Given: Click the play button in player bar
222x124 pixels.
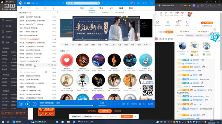Looking at the screenshot, I should pos(28,104).
